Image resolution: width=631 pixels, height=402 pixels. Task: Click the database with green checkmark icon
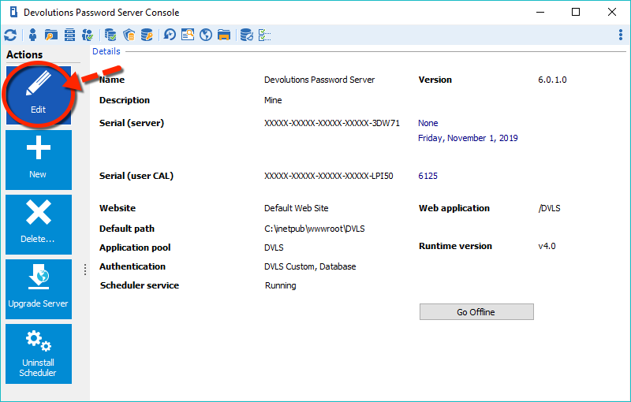coord(110,35)
